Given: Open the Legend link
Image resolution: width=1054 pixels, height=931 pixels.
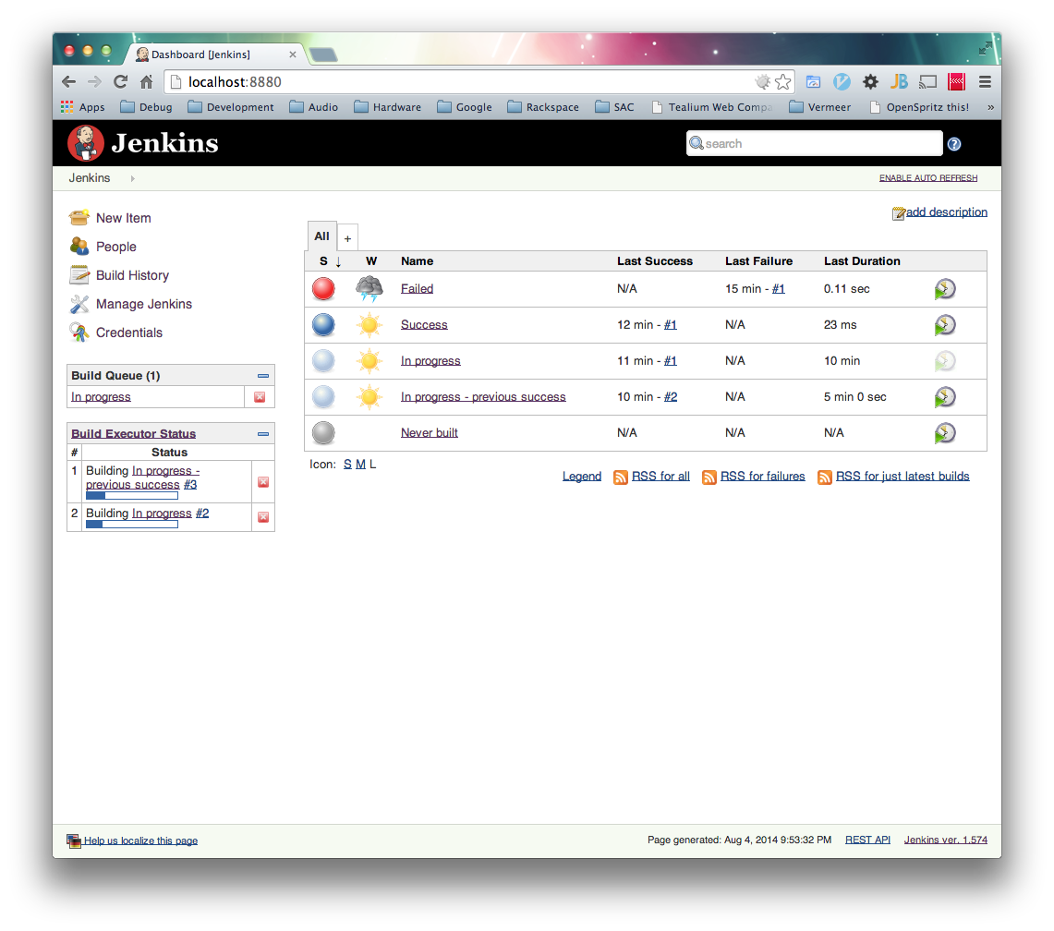Looking at the screenshot, I should (x=581, y=476).
